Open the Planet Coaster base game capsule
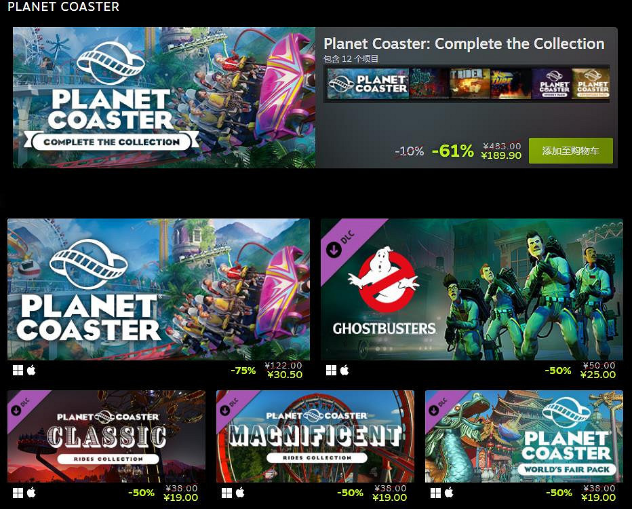 (159, 289)
